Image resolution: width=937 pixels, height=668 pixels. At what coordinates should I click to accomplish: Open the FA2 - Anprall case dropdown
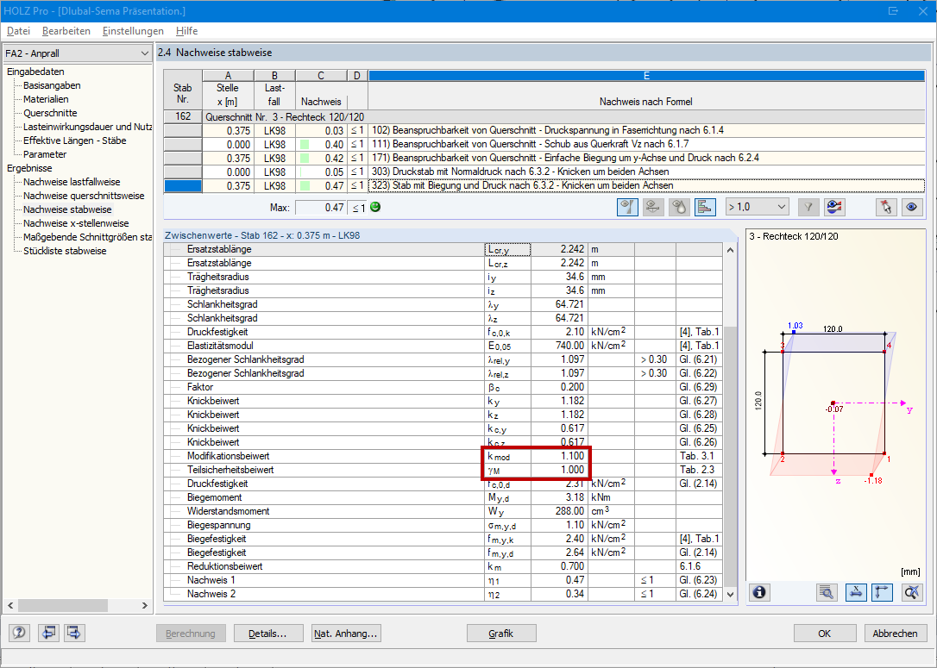77,53
